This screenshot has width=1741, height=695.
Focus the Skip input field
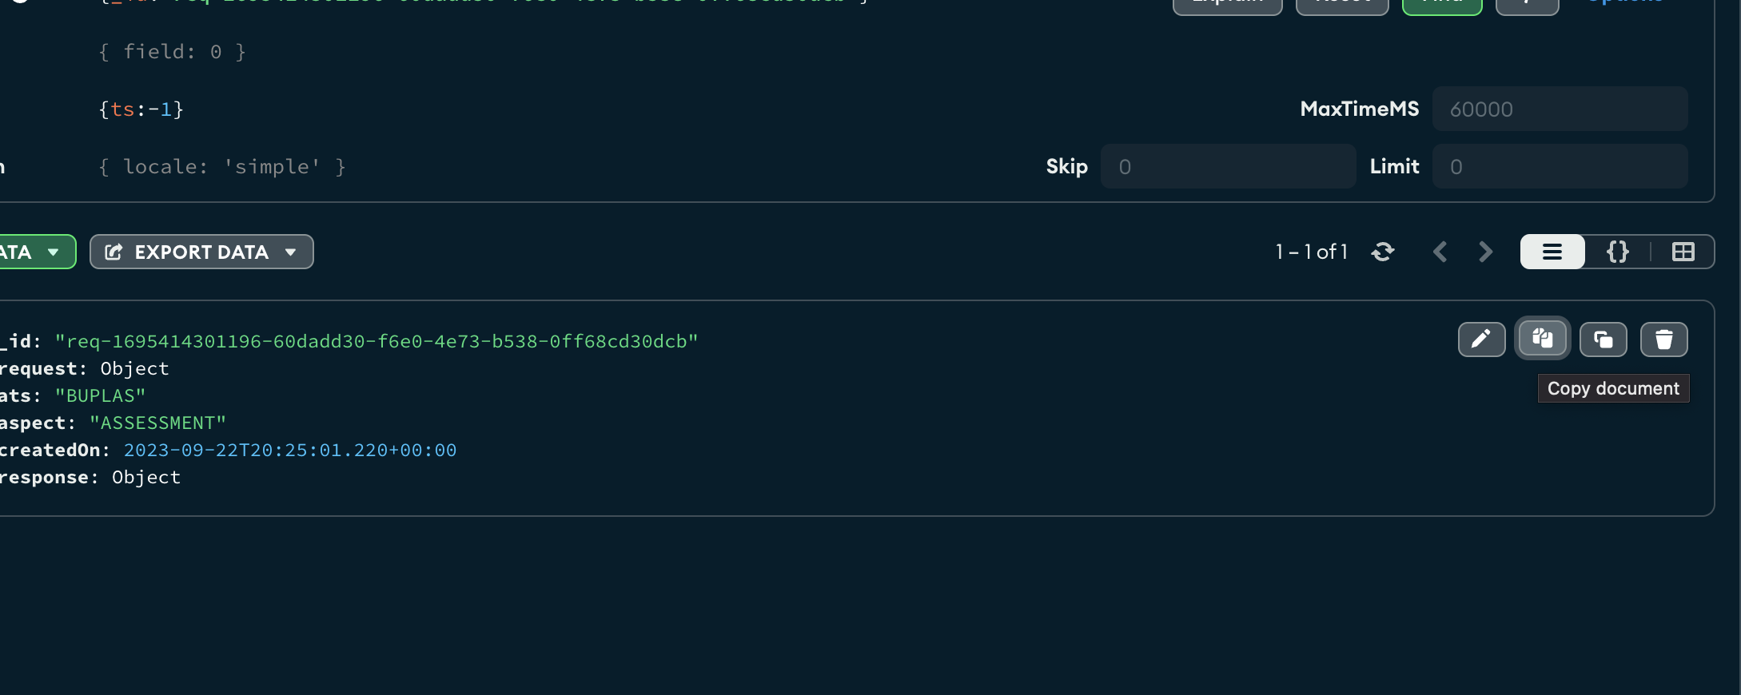[1228, 167]
